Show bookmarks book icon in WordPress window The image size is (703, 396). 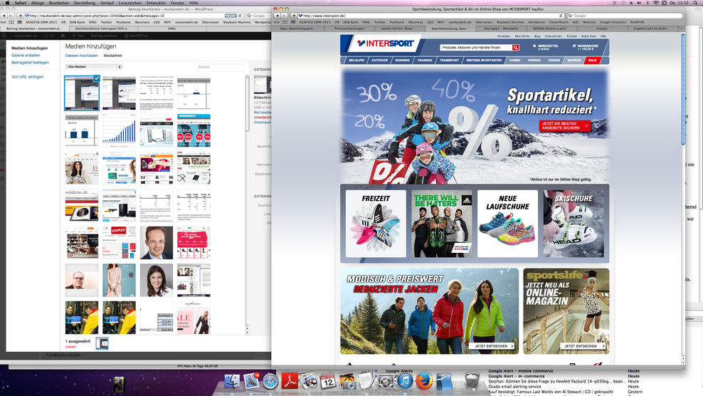[11, 22]
